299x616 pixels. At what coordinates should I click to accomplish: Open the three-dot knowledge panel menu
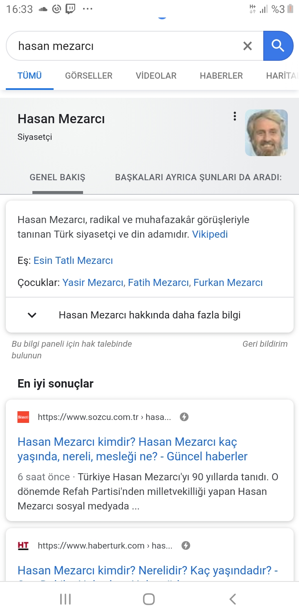coord(235,116)
